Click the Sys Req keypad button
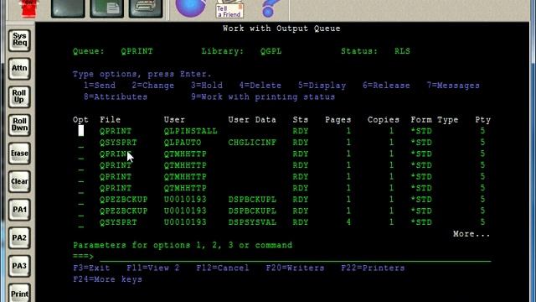 click(19, 40)
